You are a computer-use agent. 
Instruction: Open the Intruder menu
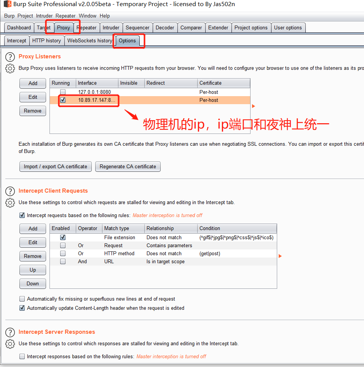pos(44,16)
